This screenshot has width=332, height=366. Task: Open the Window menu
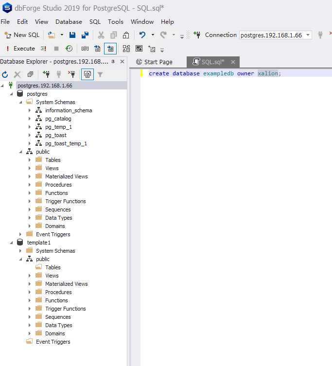pos(142,22)
